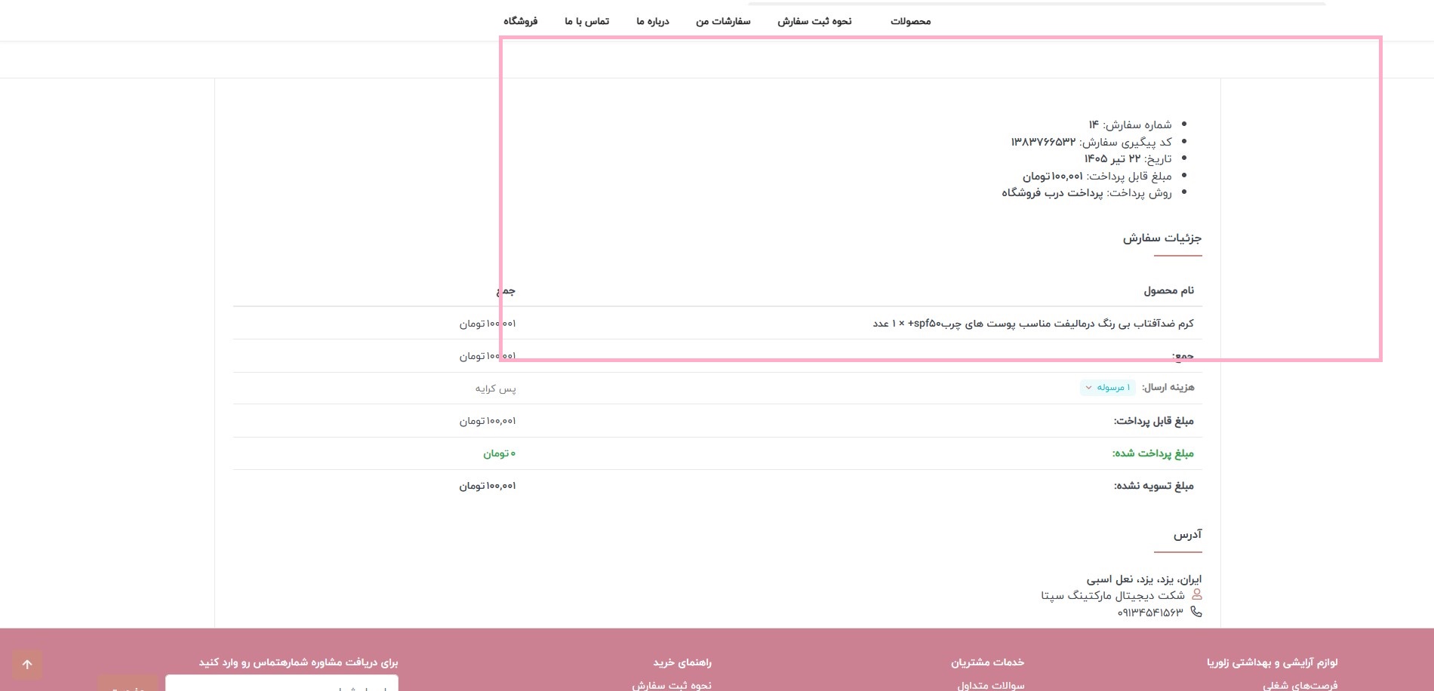Click the green ۰ تومان paid amount
This screenshot has height=691, width=1434.
[x=500, y=453]
